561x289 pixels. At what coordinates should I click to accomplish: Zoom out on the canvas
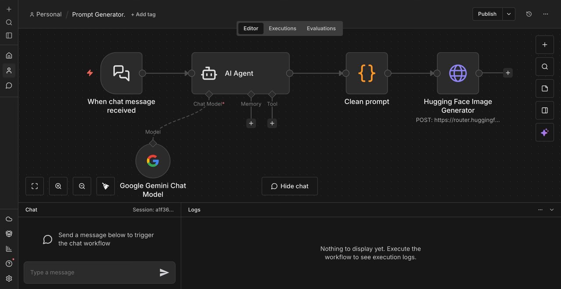point(82,186)
